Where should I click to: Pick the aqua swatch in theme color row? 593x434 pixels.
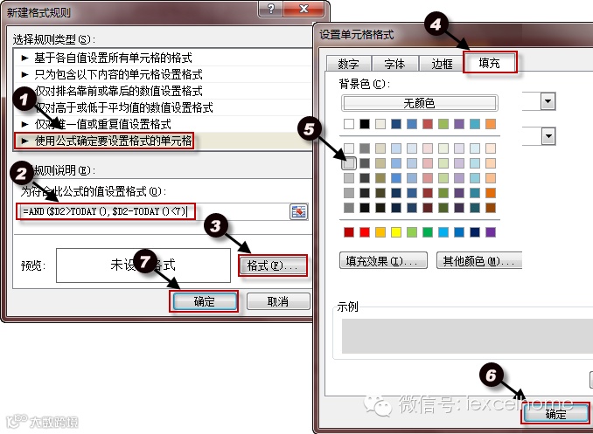click(475, 124)
